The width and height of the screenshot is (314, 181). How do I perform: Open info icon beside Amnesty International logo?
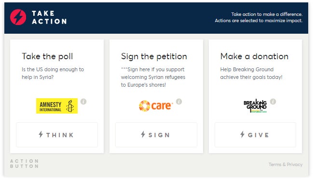83,102
